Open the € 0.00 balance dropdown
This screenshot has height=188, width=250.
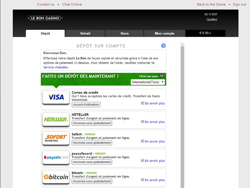205,33
